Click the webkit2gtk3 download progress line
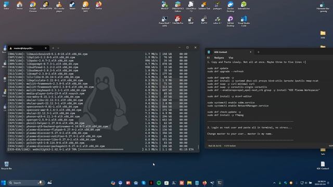 pos(100,150)
